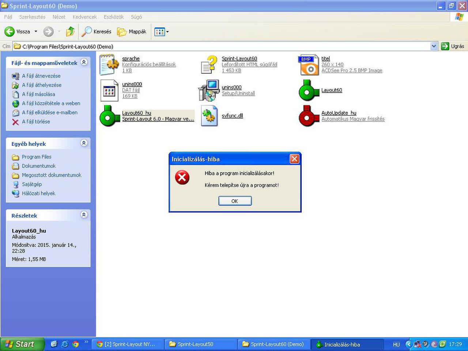Switch to Sprint-Layout50 taskbar window
Viewport: 468px width, 351px height.
click(201, 344)
